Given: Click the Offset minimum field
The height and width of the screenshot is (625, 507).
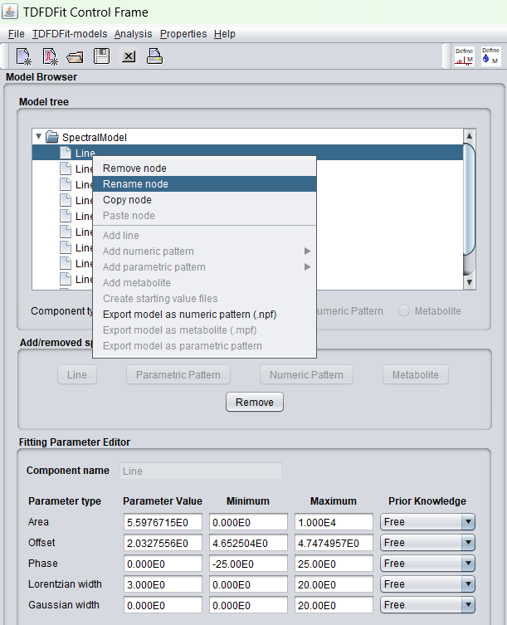Looking at the screenshot, I should (248, 543).
